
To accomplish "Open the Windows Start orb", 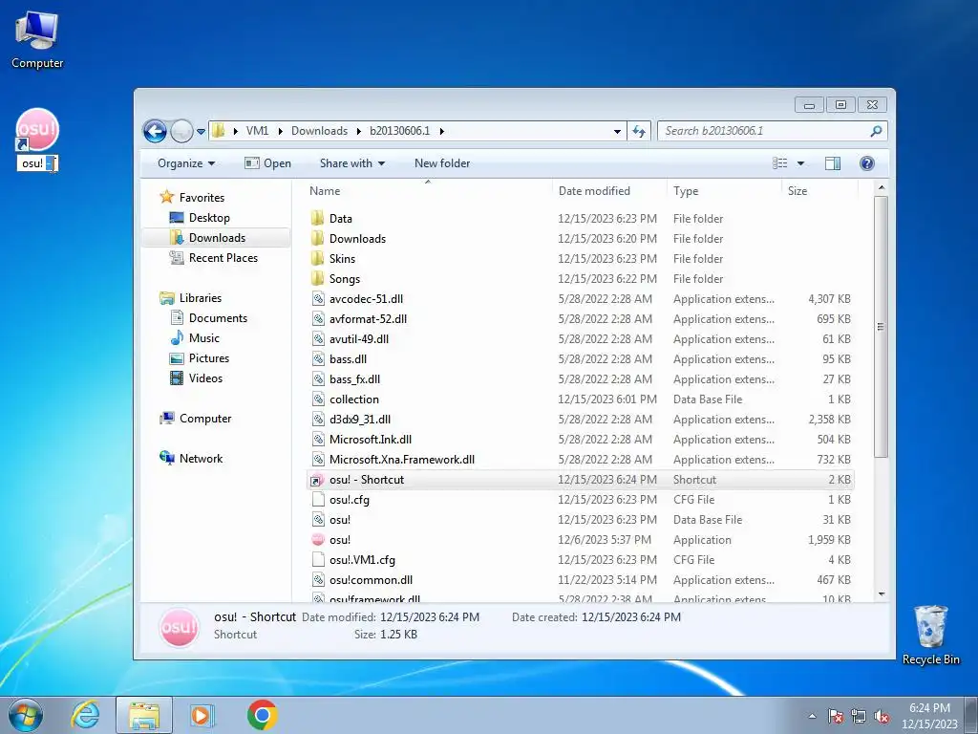I will [x=25, y=715].
